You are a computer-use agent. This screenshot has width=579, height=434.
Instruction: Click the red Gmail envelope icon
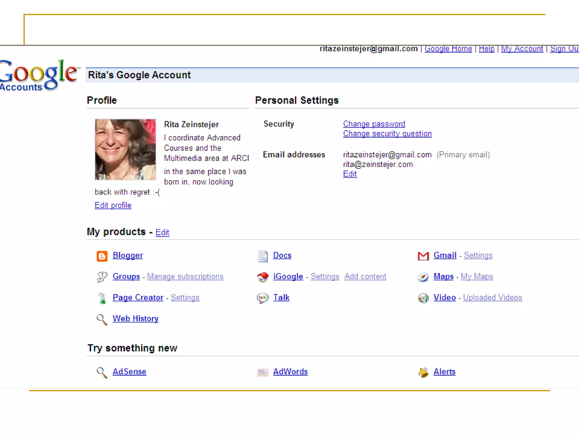coord(423,256)
